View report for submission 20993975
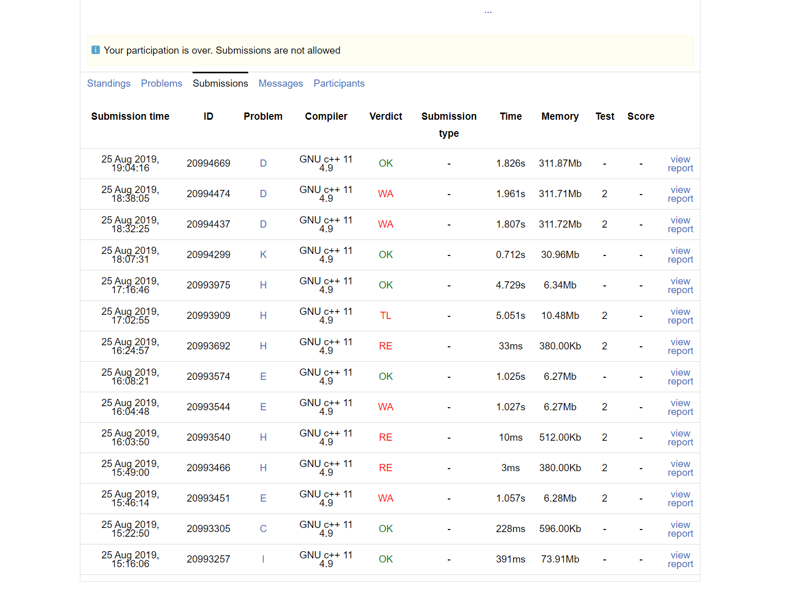The image size is (800, 594). pyautogui.click(x=680, y=286)
